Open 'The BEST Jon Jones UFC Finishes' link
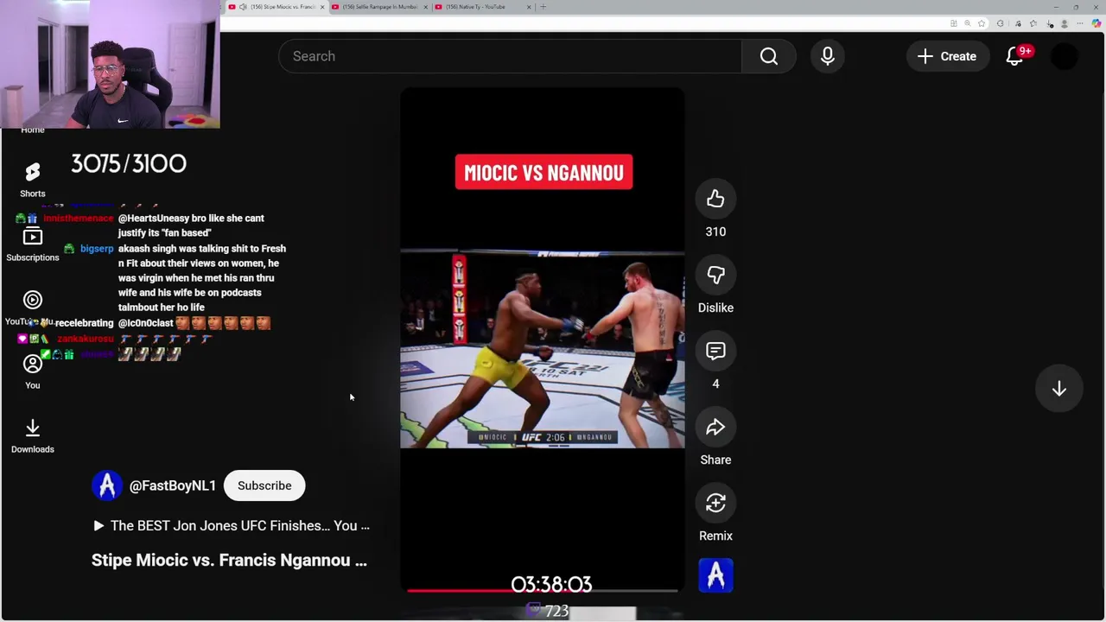 [231, 525]
